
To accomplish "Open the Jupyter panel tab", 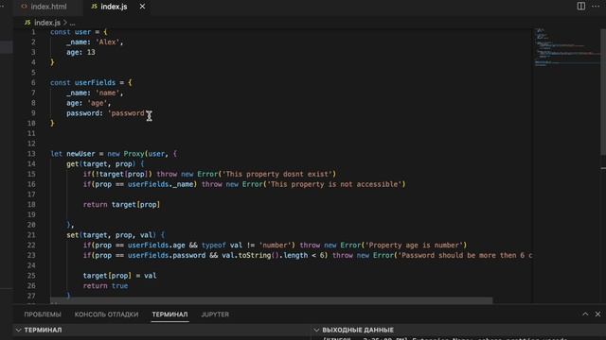I will [215, 314].
